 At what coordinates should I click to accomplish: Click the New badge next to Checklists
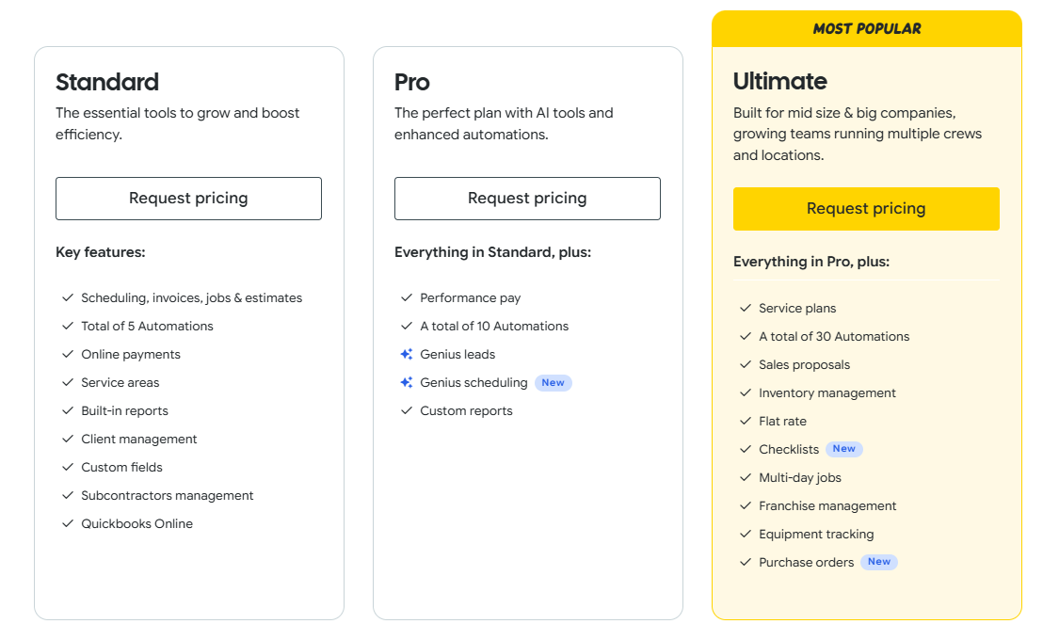point(844,449)
